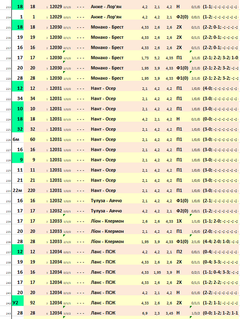Click the cell with value 92

click(x=32, y=303)
